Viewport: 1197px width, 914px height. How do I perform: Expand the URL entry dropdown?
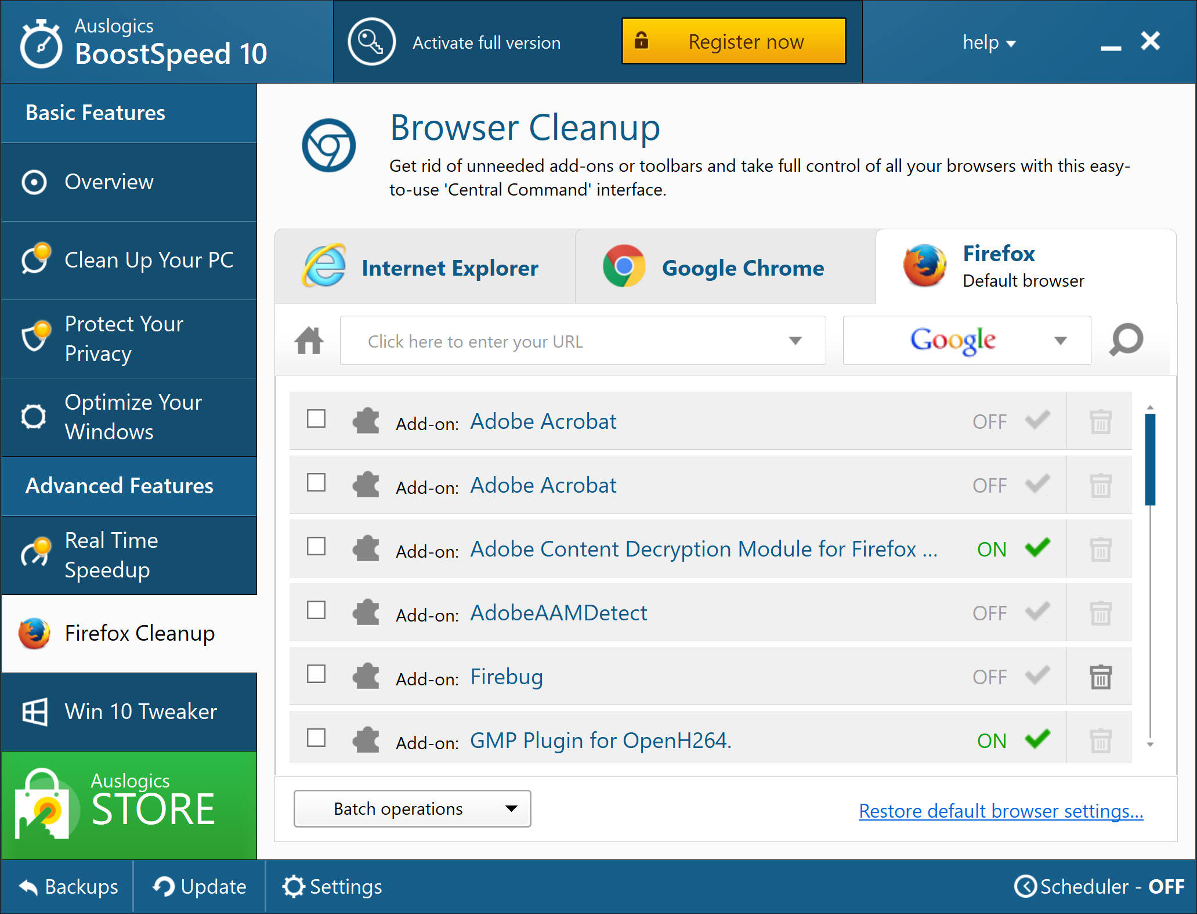[795, 341]
